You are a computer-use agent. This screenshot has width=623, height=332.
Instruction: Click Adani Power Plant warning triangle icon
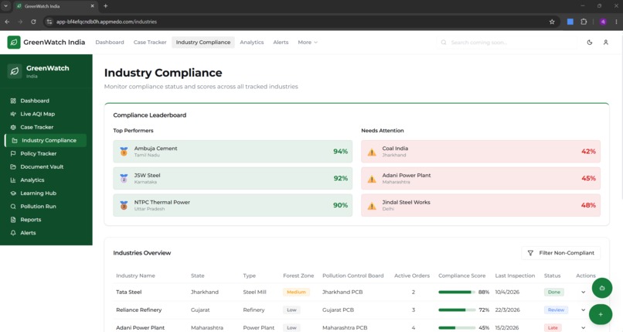click(x=372, y=179)
